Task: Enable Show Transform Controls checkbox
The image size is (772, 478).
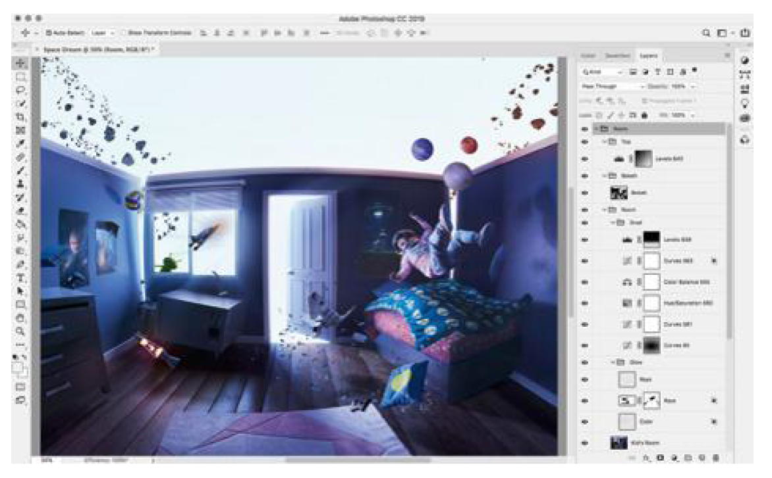Action: (123, 33)
